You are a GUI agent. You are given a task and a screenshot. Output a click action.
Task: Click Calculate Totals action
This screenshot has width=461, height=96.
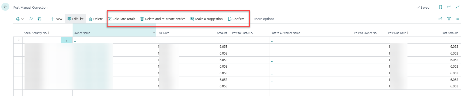point(122,19)
